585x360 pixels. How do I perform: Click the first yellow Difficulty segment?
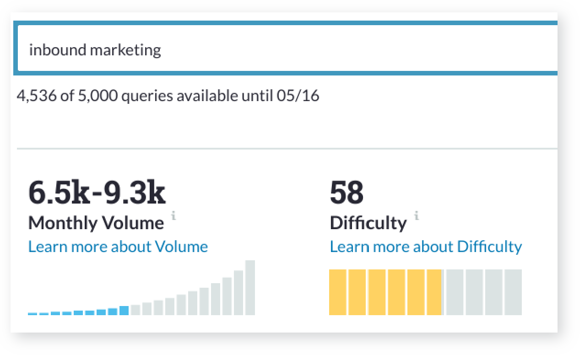[x=338, y=292]
